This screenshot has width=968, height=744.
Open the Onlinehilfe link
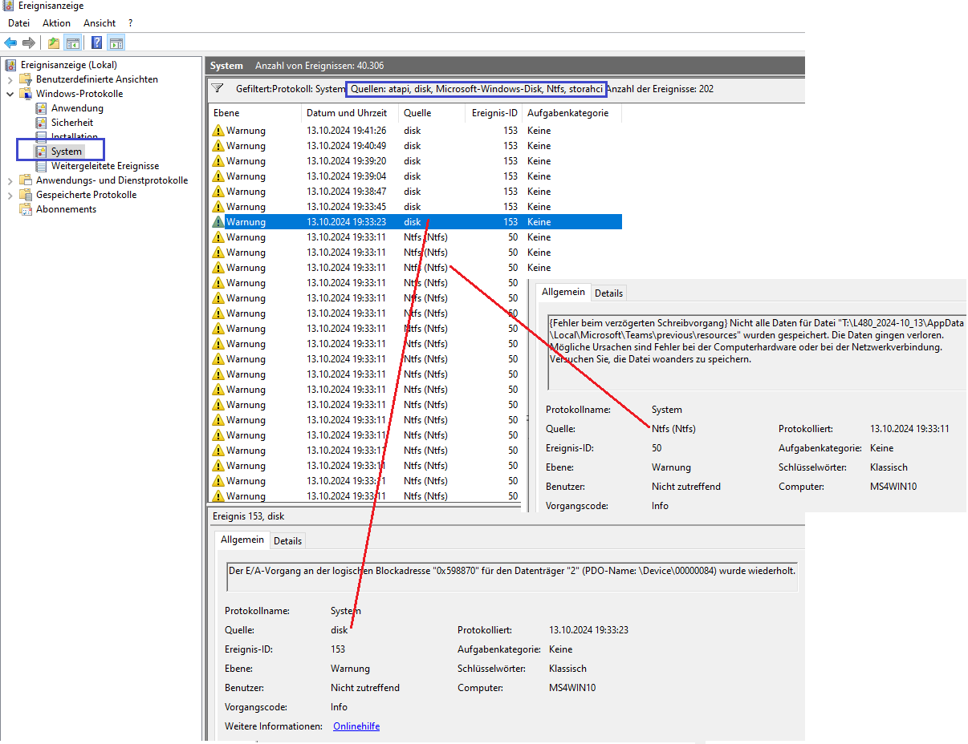356,726
